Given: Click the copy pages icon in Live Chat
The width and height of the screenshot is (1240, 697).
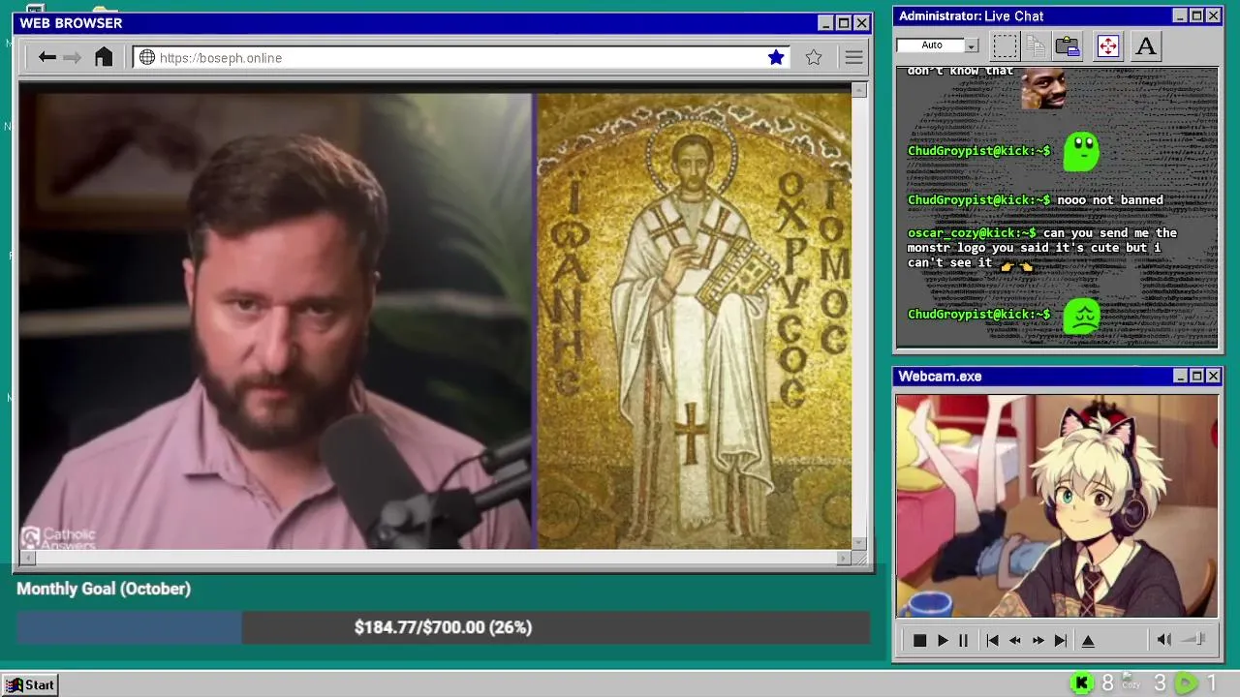Looking at the screenshot, I should point(1036,45).
